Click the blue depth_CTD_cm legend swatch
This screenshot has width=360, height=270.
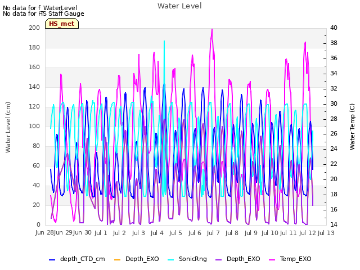pyautogui.click(x=52, y=260)
